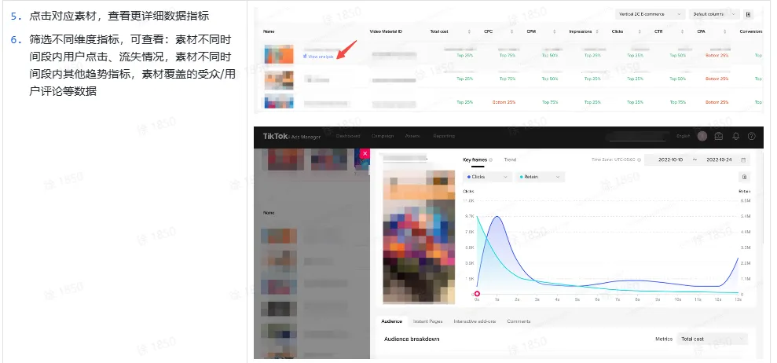
Task: Click step 5 instruction text
Action: (119, 16)
